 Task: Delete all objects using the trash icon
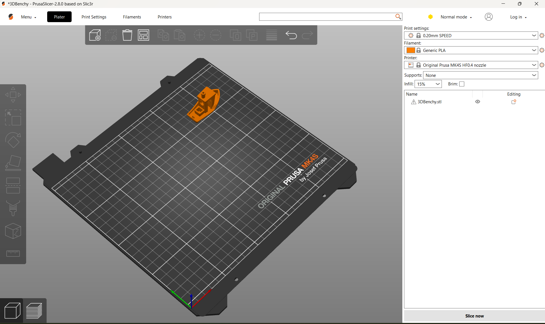pos(127,35)
